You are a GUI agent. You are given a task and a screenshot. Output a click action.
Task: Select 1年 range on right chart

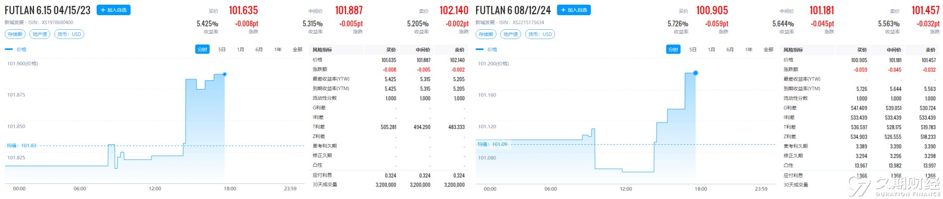click(749, 49)
